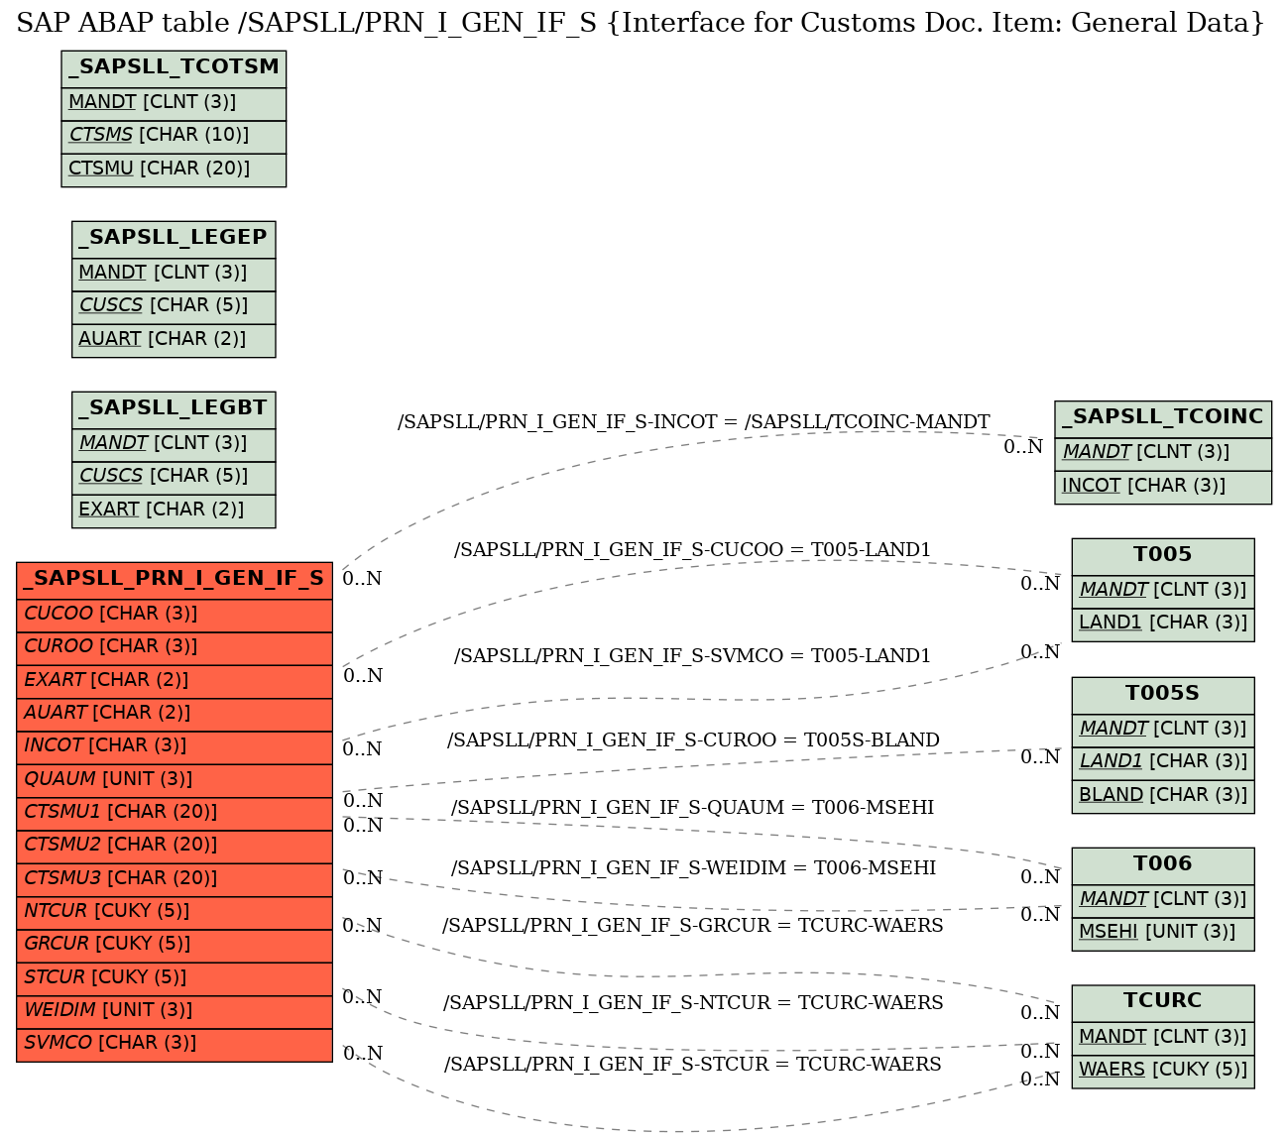
Task: Click the _SAPSLL_LEGBT table header
Action: [x=174, y=409]
